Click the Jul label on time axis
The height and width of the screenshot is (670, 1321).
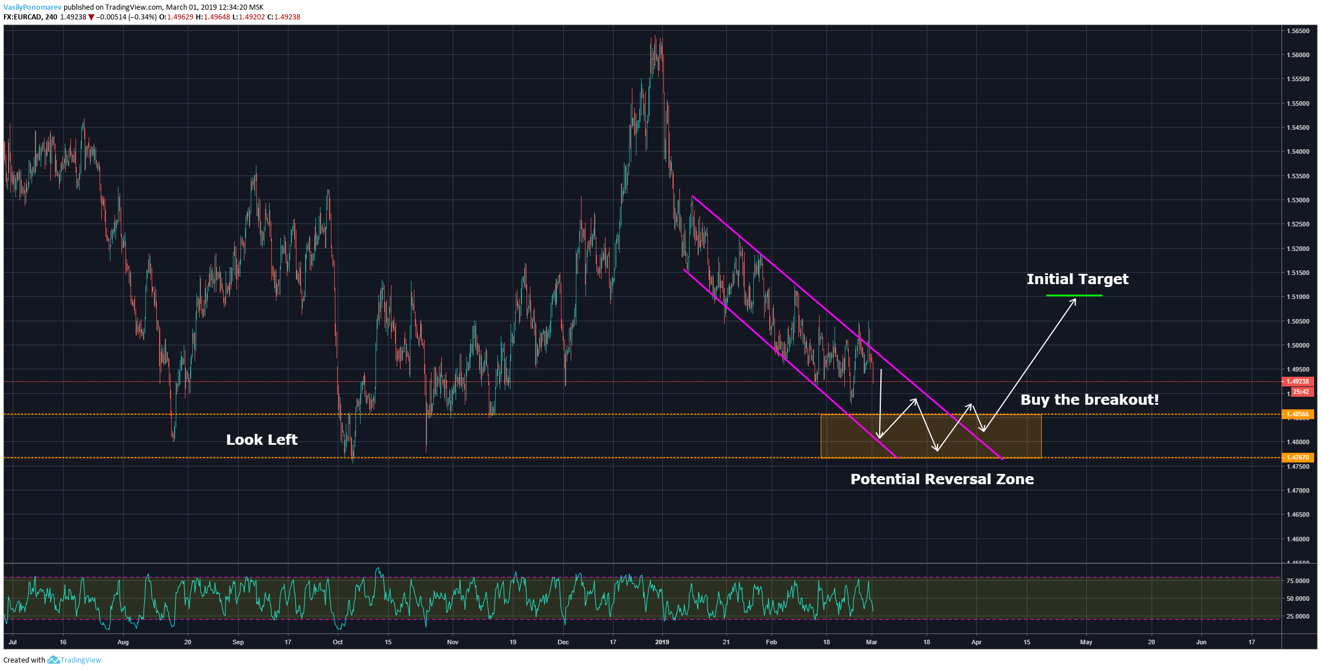point(13,642)
